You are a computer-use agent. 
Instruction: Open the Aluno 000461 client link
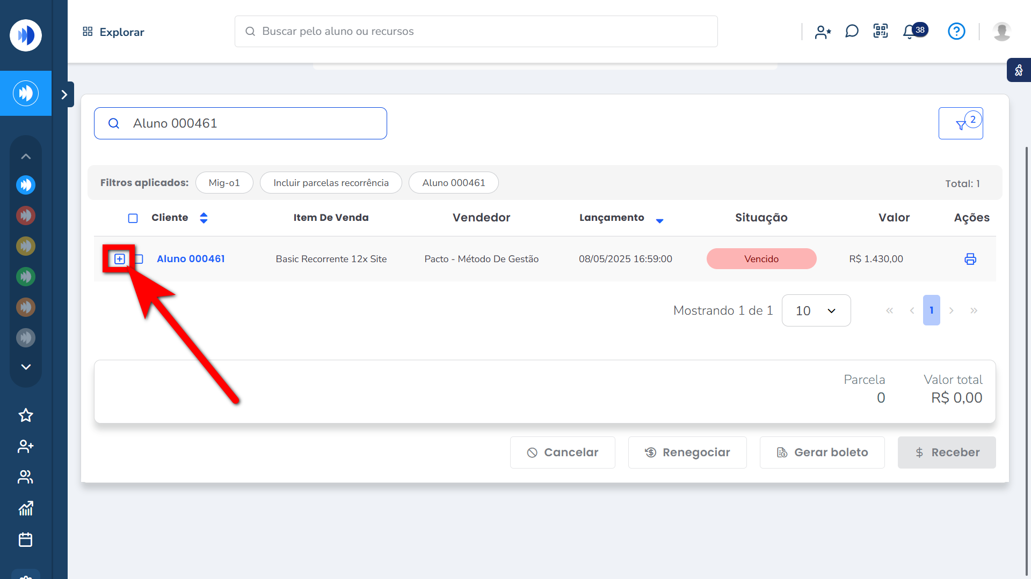(x=191, y=259)
